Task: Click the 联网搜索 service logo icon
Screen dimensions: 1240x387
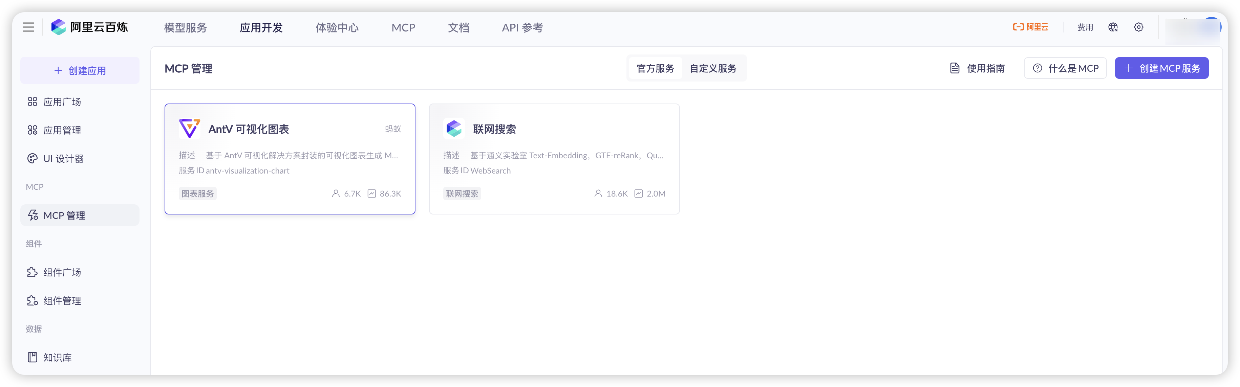Action: [x=453, y=129]
